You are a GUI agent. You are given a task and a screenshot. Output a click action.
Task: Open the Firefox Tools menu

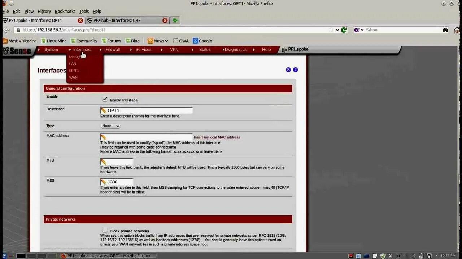point(84,11)
